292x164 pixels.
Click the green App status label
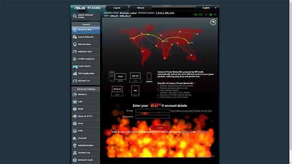pyautogui.click(x=195, y=15)
